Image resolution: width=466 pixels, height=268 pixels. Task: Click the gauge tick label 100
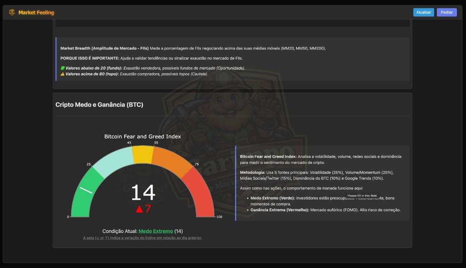coord(219,217)
